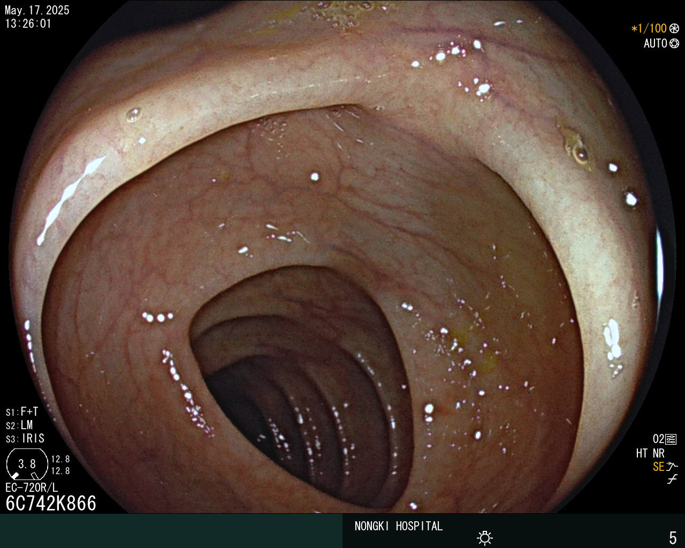Click the shutter speed aperture icon
The width and height of the screenshot is (685, 548).
tap(674, 28)
